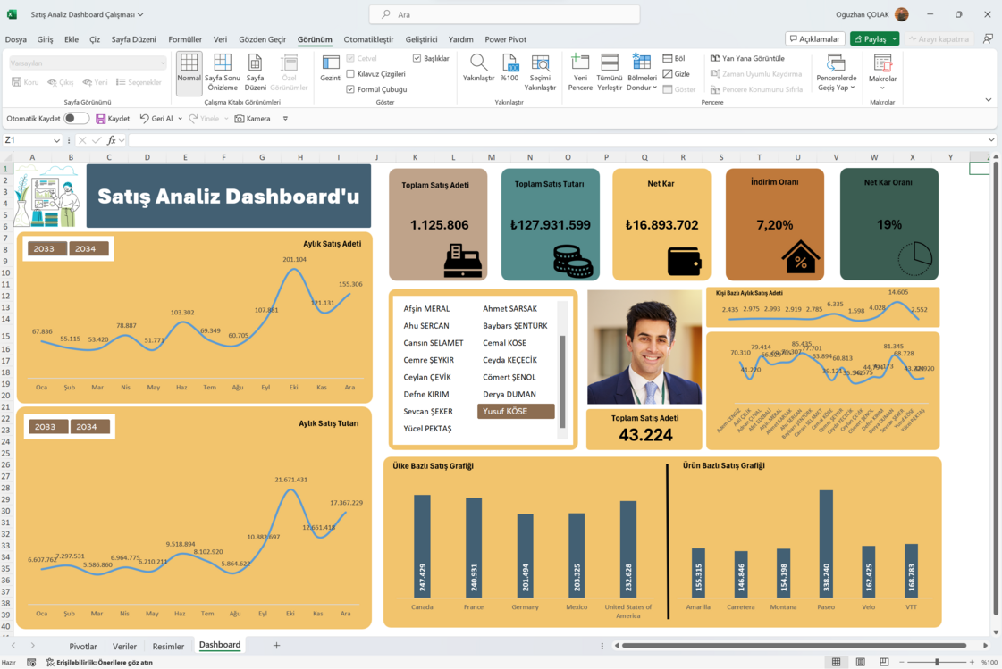Click macro recording icon in status bar
The width and height of the screenshot is (1002, 669).
click(31, 663)
